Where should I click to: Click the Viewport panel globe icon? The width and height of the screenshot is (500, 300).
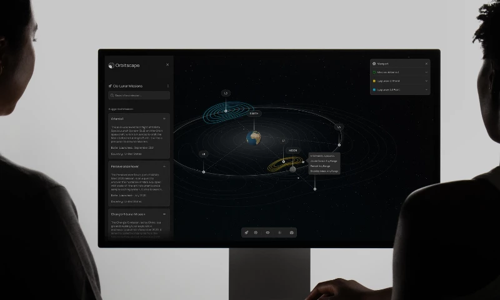click(x=374, y=63)
